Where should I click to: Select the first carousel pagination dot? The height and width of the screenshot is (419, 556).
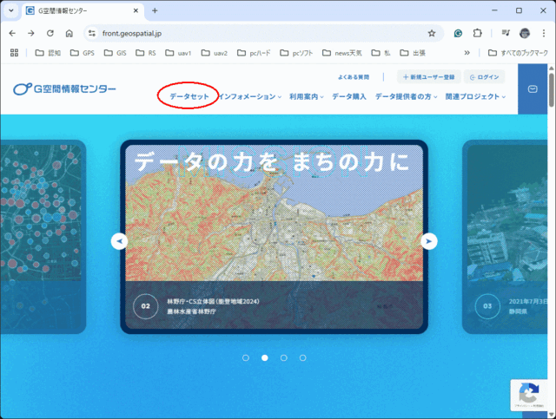click(246, 357)
